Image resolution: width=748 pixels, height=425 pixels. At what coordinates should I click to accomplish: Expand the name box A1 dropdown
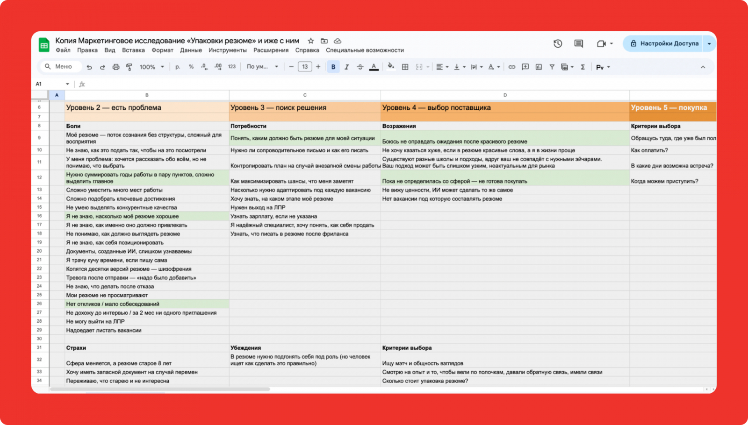tap(67, 84)
